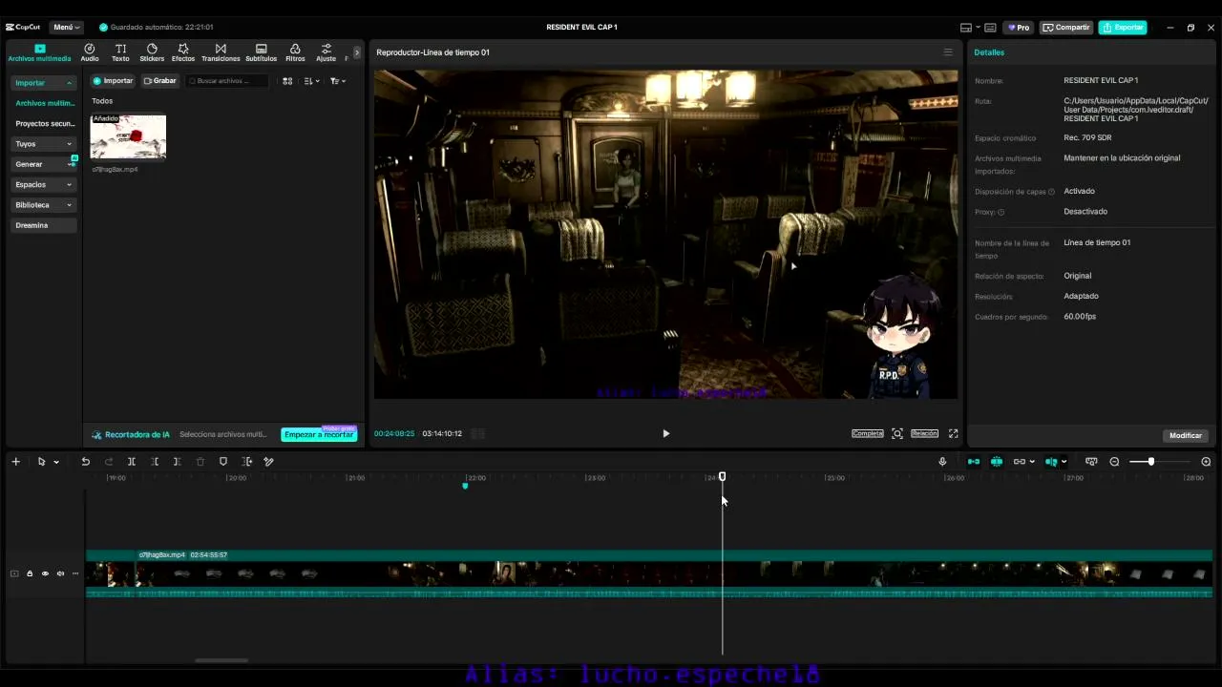Open the Subtítulos tab

point(262,52)
